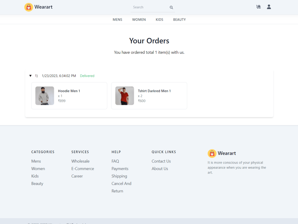Click the order date 1/23/2023, 6:34:02 PM
This screenshot has height=224, width=298.
coord(59,76)
